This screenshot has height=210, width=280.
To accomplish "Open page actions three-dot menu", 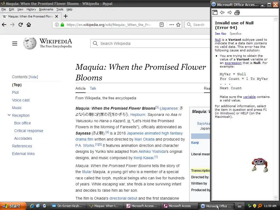I will pos(172,25).
